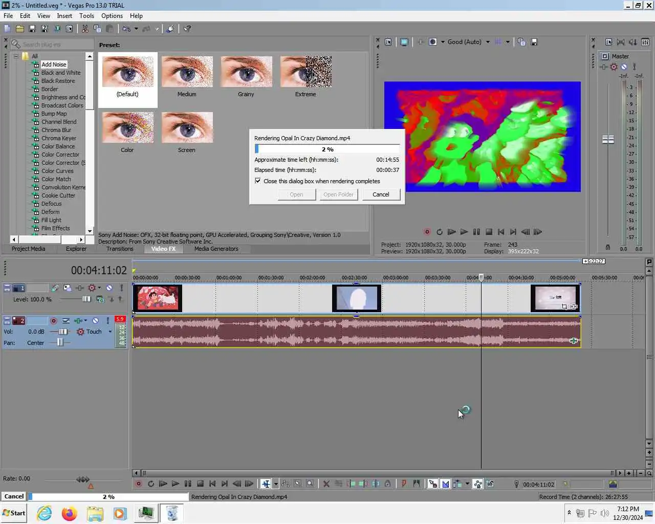Click the Zoom edit tool magnifier icon
Image resolution: width=655 pixels, height=524 pixels.
[310, 484]
